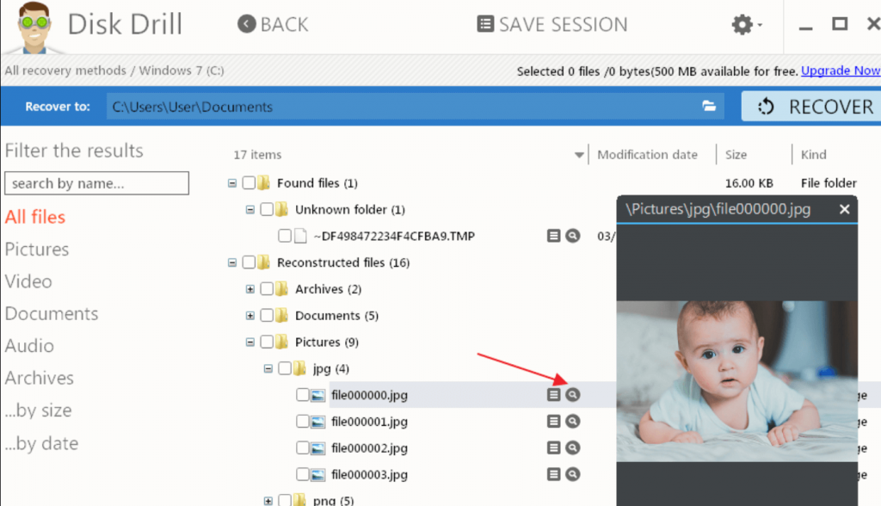Tick the Archives folder checkbox
The image size is (881, 506).
[267, 289]
